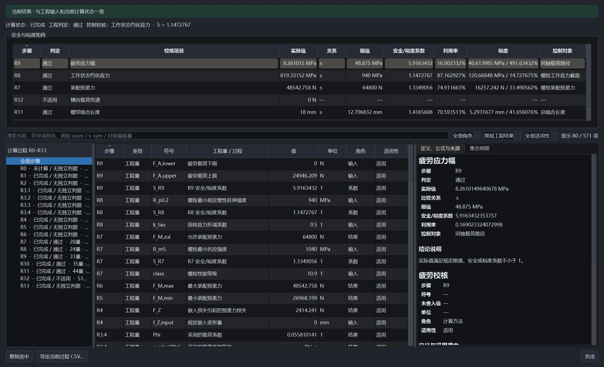Select the F_M,zul 允许装配预紧力 row
Viewport: 604px width, 367px height.
coord(252,237)
